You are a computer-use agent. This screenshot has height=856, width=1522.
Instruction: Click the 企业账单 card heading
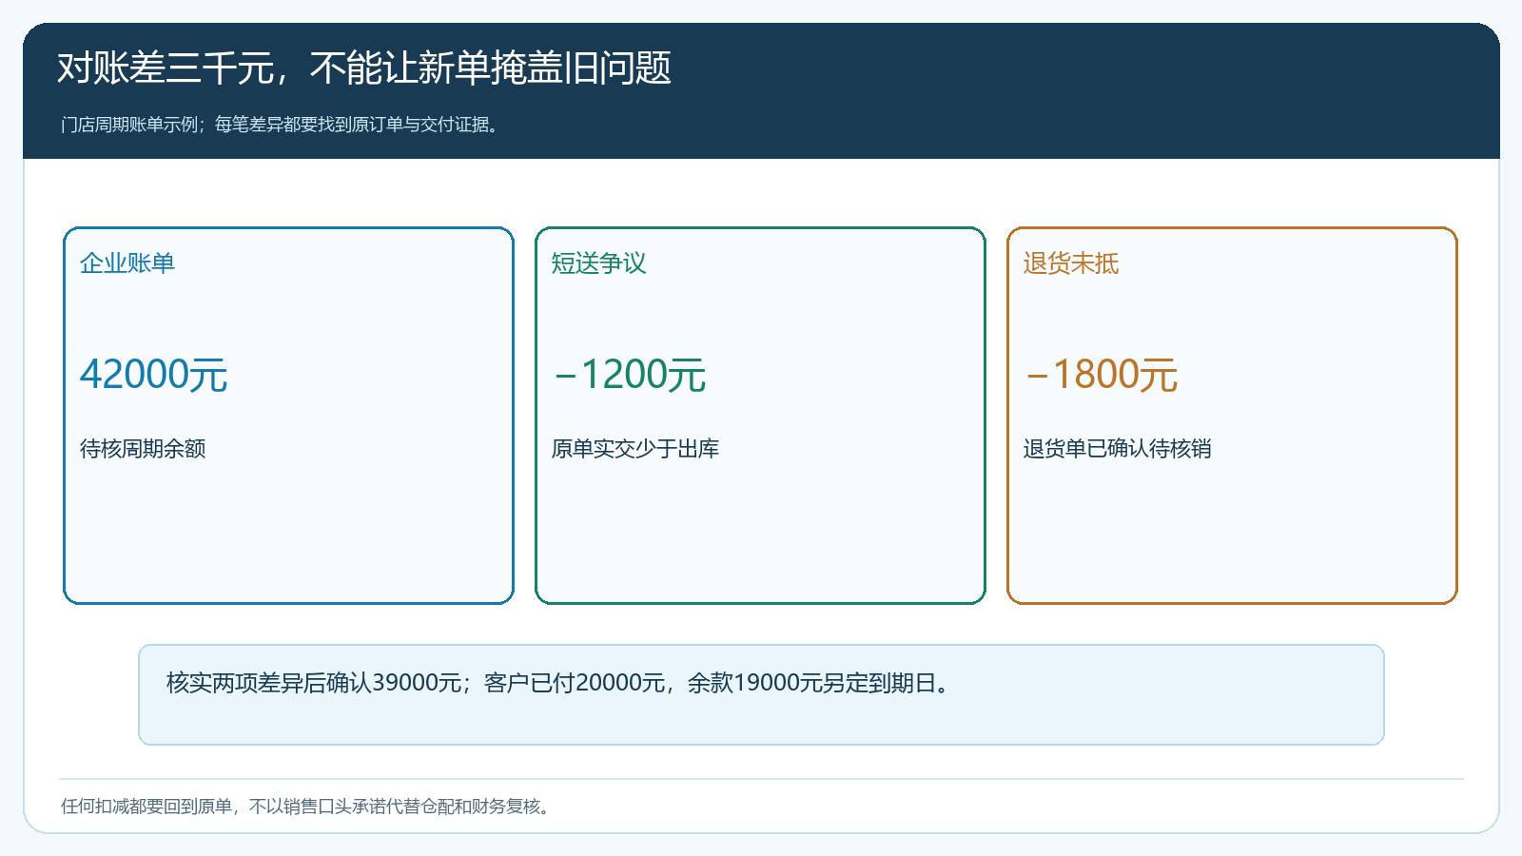point(127,263)
